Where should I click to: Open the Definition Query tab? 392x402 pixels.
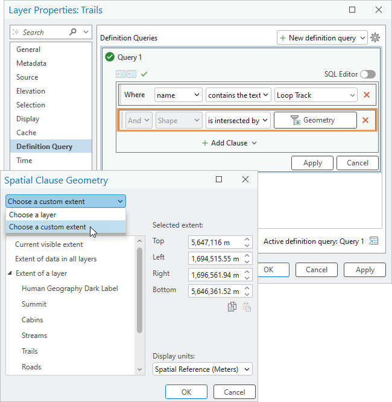[45, 146]
